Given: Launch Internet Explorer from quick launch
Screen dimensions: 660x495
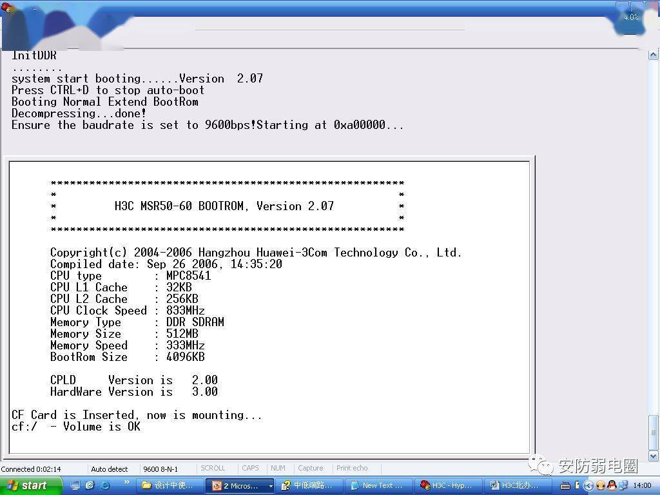Looking at the screenshot, I should pos(104,485).
